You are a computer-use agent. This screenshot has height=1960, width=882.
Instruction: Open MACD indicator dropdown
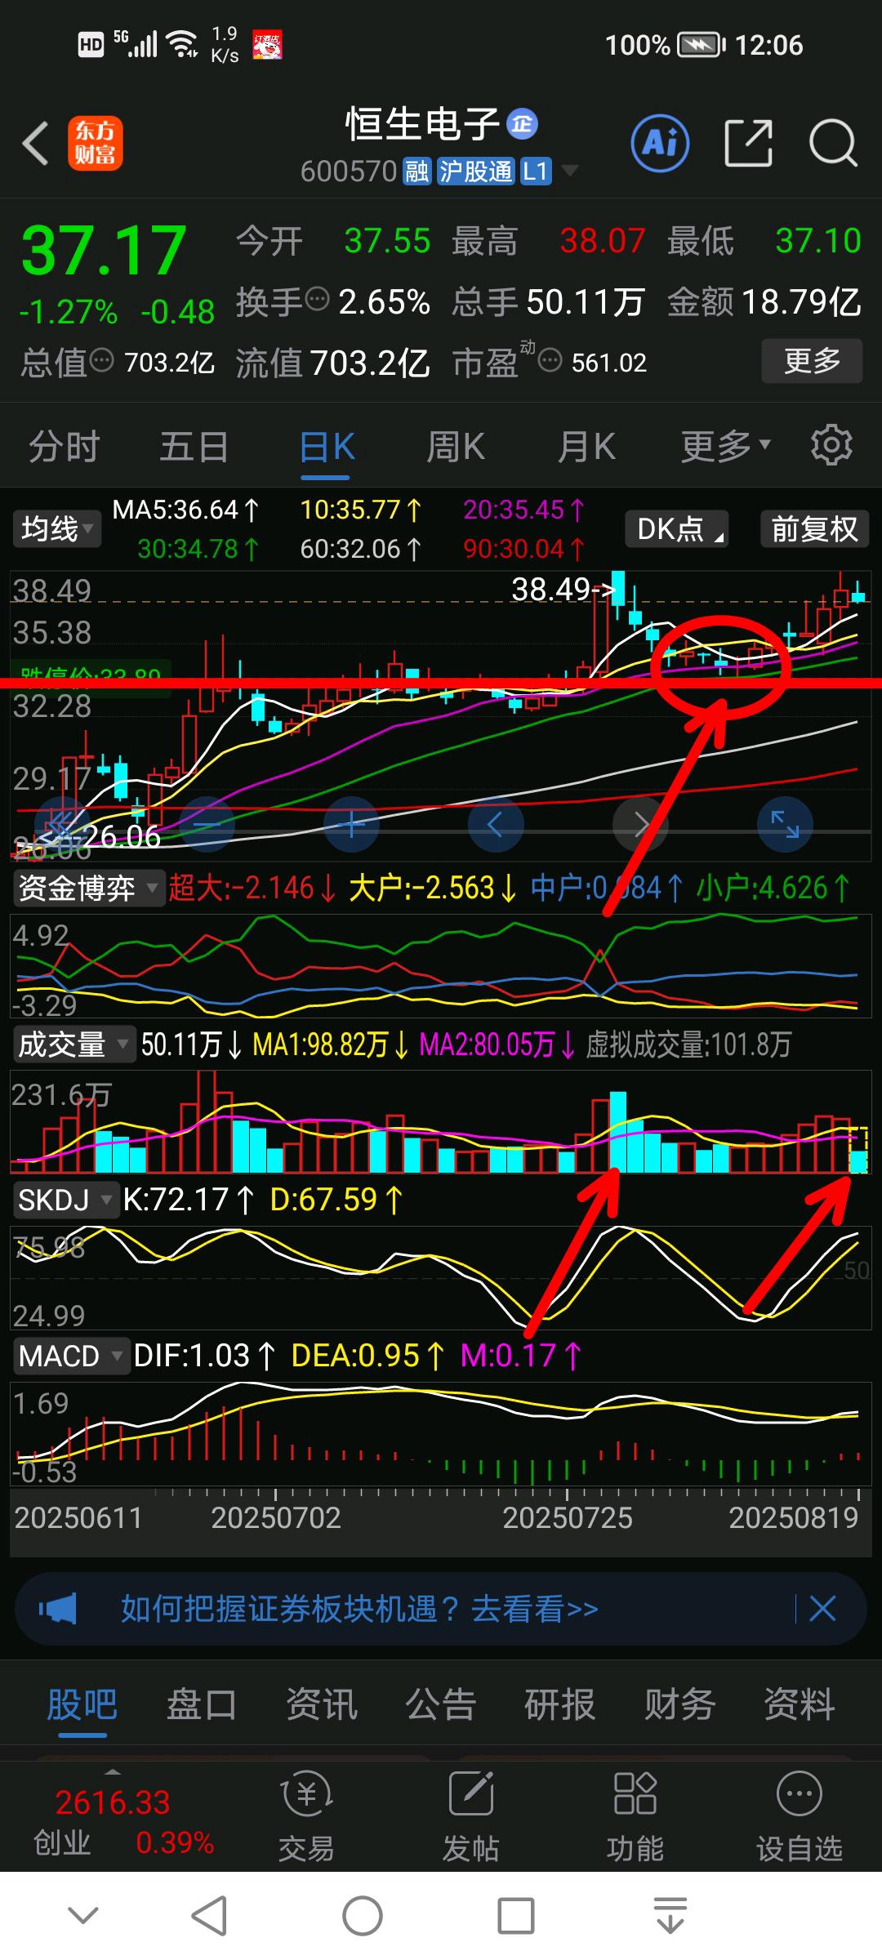[x=71, y=1356]
